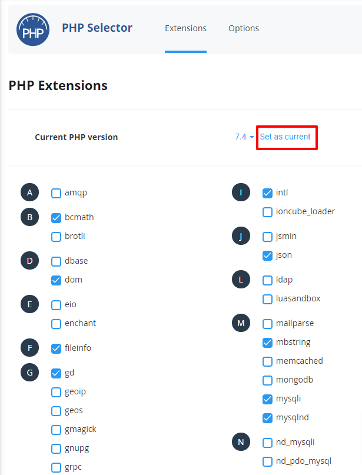Select the Extensions tab
This screenshot has width=362, height=475.
(185, 28)
